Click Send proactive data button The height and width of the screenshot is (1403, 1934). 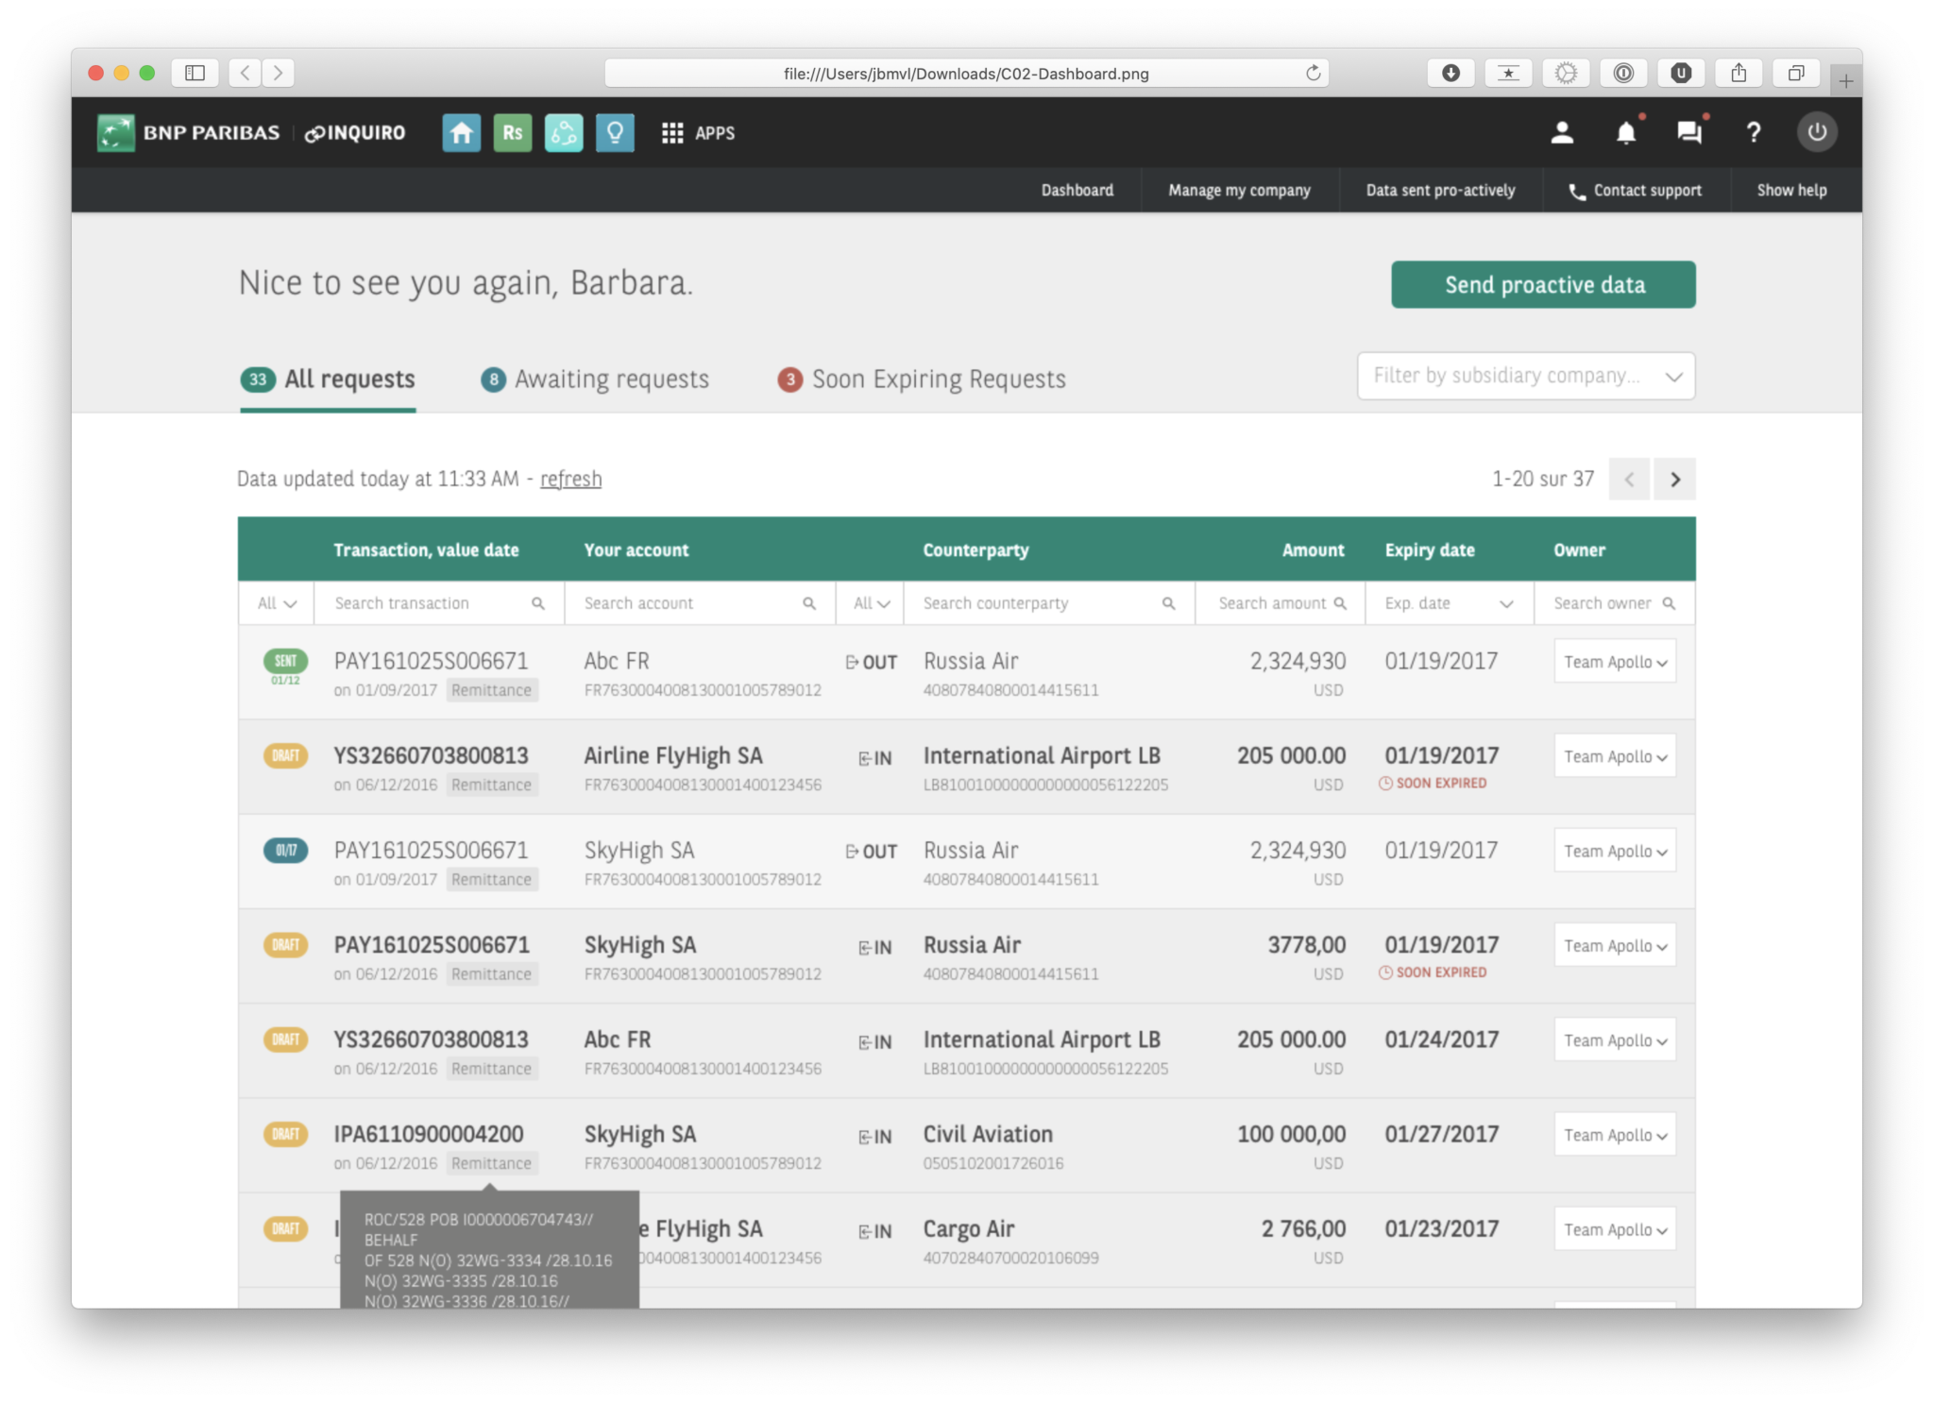pyautogui.click(x=1543, y=285)
